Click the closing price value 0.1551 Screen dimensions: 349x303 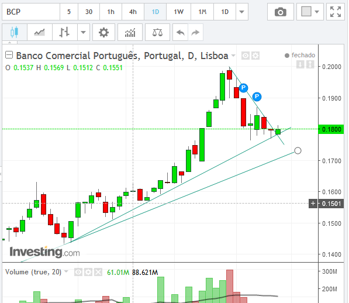(x=113, y=68)
